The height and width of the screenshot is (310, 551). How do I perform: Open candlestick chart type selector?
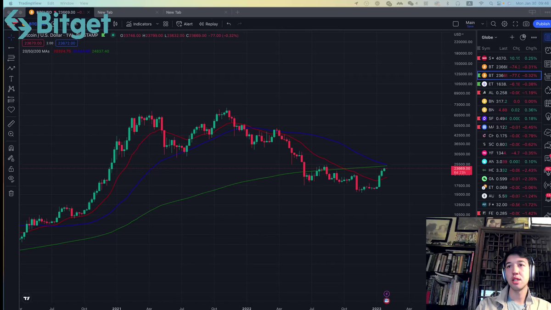pos(115,24)
